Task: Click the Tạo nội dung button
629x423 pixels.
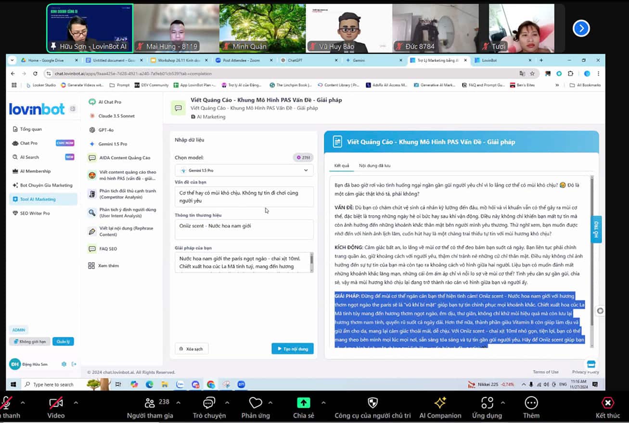Action: 292,348
